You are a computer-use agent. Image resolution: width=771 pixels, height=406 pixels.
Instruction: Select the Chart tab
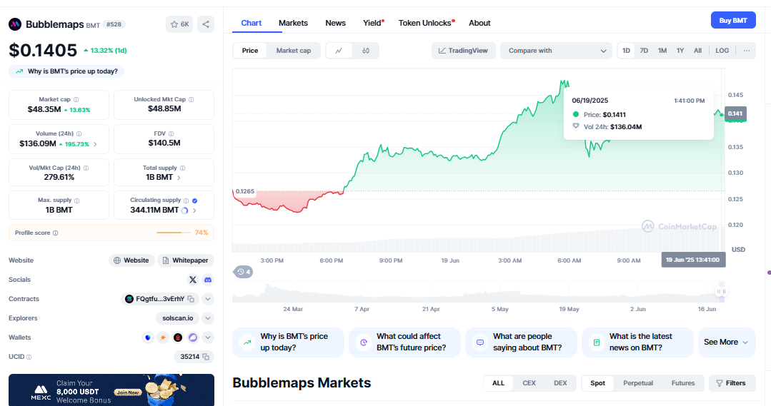[252, 23]
